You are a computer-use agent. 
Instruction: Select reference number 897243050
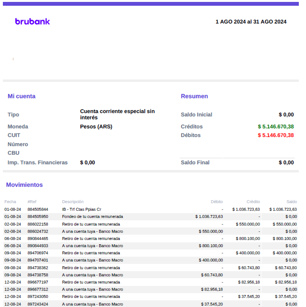(38, 296)
